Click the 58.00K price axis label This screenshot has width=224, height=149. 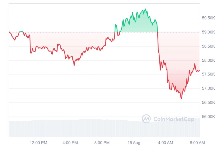pyautogui.click(x=208, y=60)
